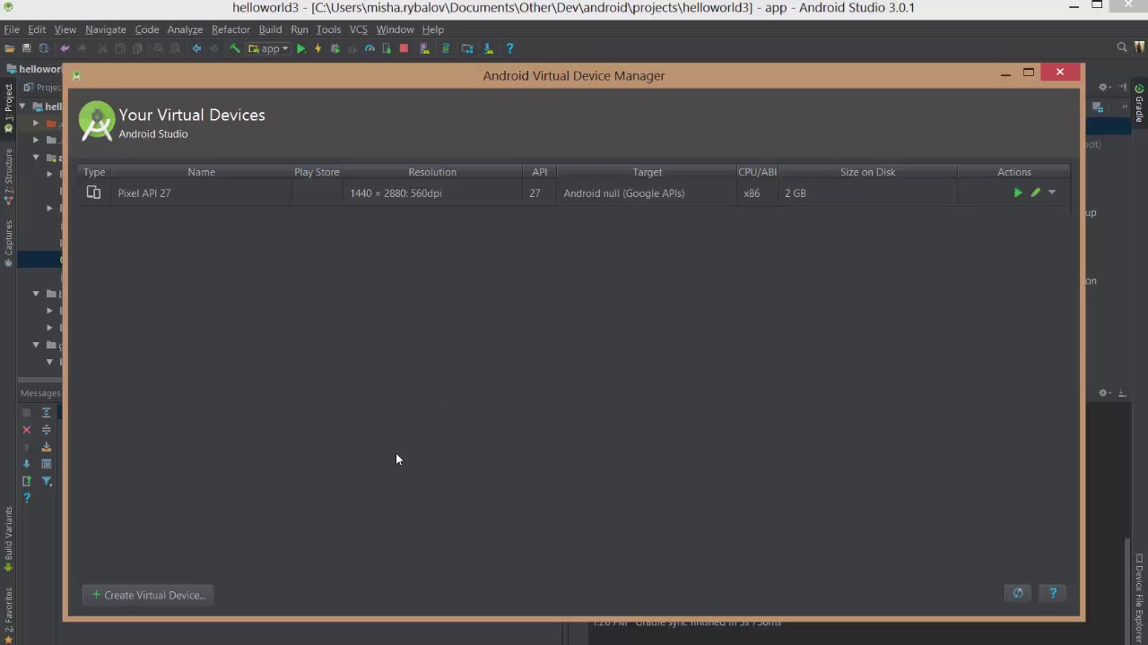
Task: Toggle the Structure tool window tab
Action: point(8,176)
